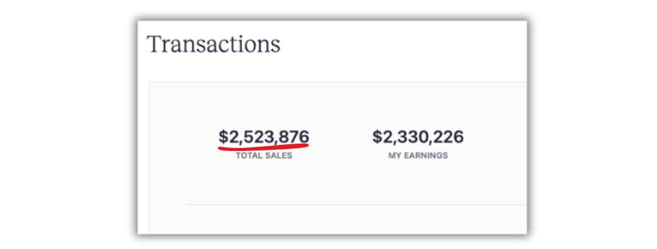The width and height of the screenshot is (657, 249).
Task: Click the MY EARNINGS label
Action: [418, 156]
